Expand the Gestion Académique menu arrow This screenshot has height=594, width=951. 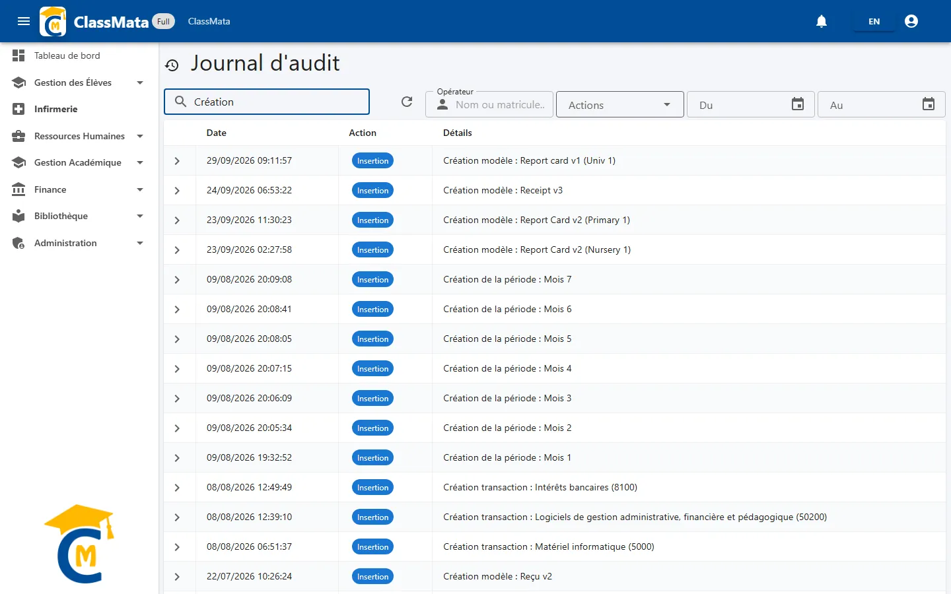[140, 162]
